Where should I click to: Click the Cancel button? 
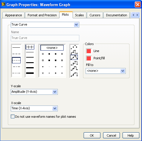coord(112,135)
